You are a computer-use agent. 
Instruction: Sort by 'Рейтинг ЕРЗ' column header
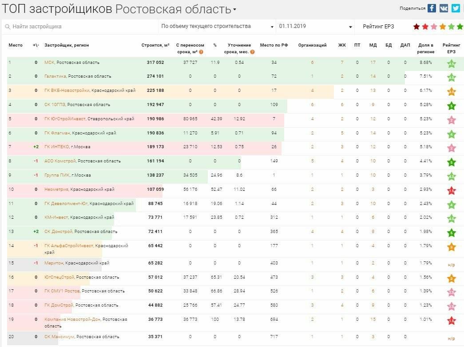[x=451, y=48]
